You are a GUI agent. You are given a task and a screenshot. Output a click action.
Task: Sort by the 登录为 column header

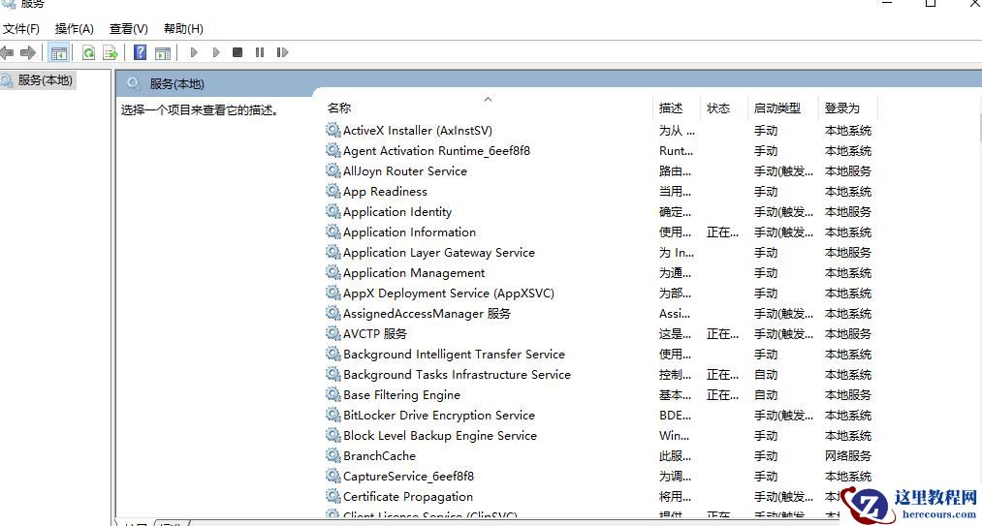[842, 108]
